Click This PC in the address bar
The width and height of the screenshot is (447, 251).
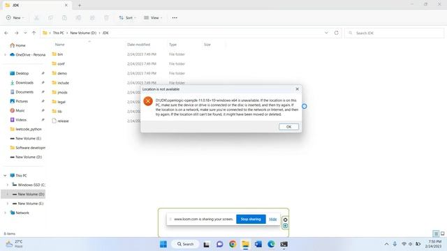click(x=59, y=33)
